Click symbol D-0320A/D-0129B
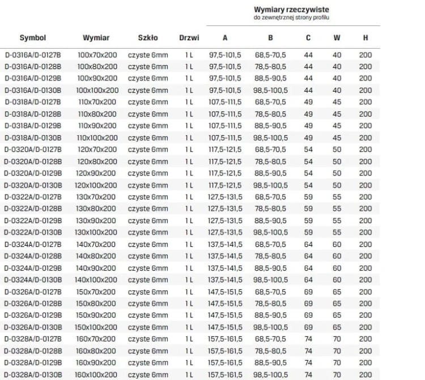The width and height of the screenshot is (425, 380). pyautogui.click(x=33, y=173)
